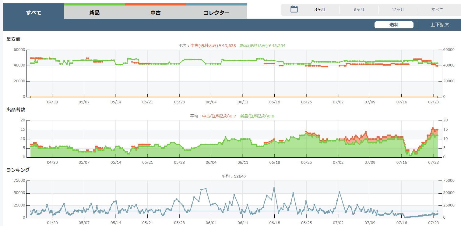Show すべて period in date range
The height and width of the screenshot is (226, 461).
pyautogui.click(x=437, y=9)
